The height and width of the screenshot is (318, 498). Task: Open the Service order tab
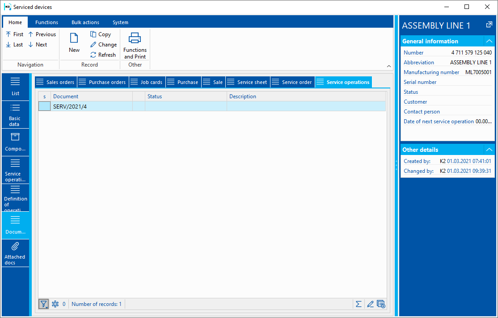292,82
